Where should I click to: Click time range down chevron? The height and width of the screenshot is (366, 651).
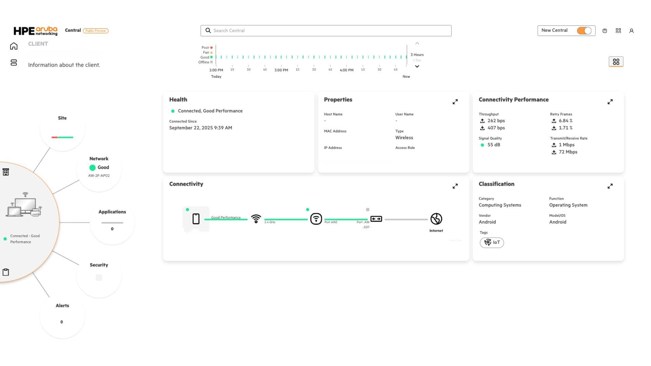pos(417,66)
